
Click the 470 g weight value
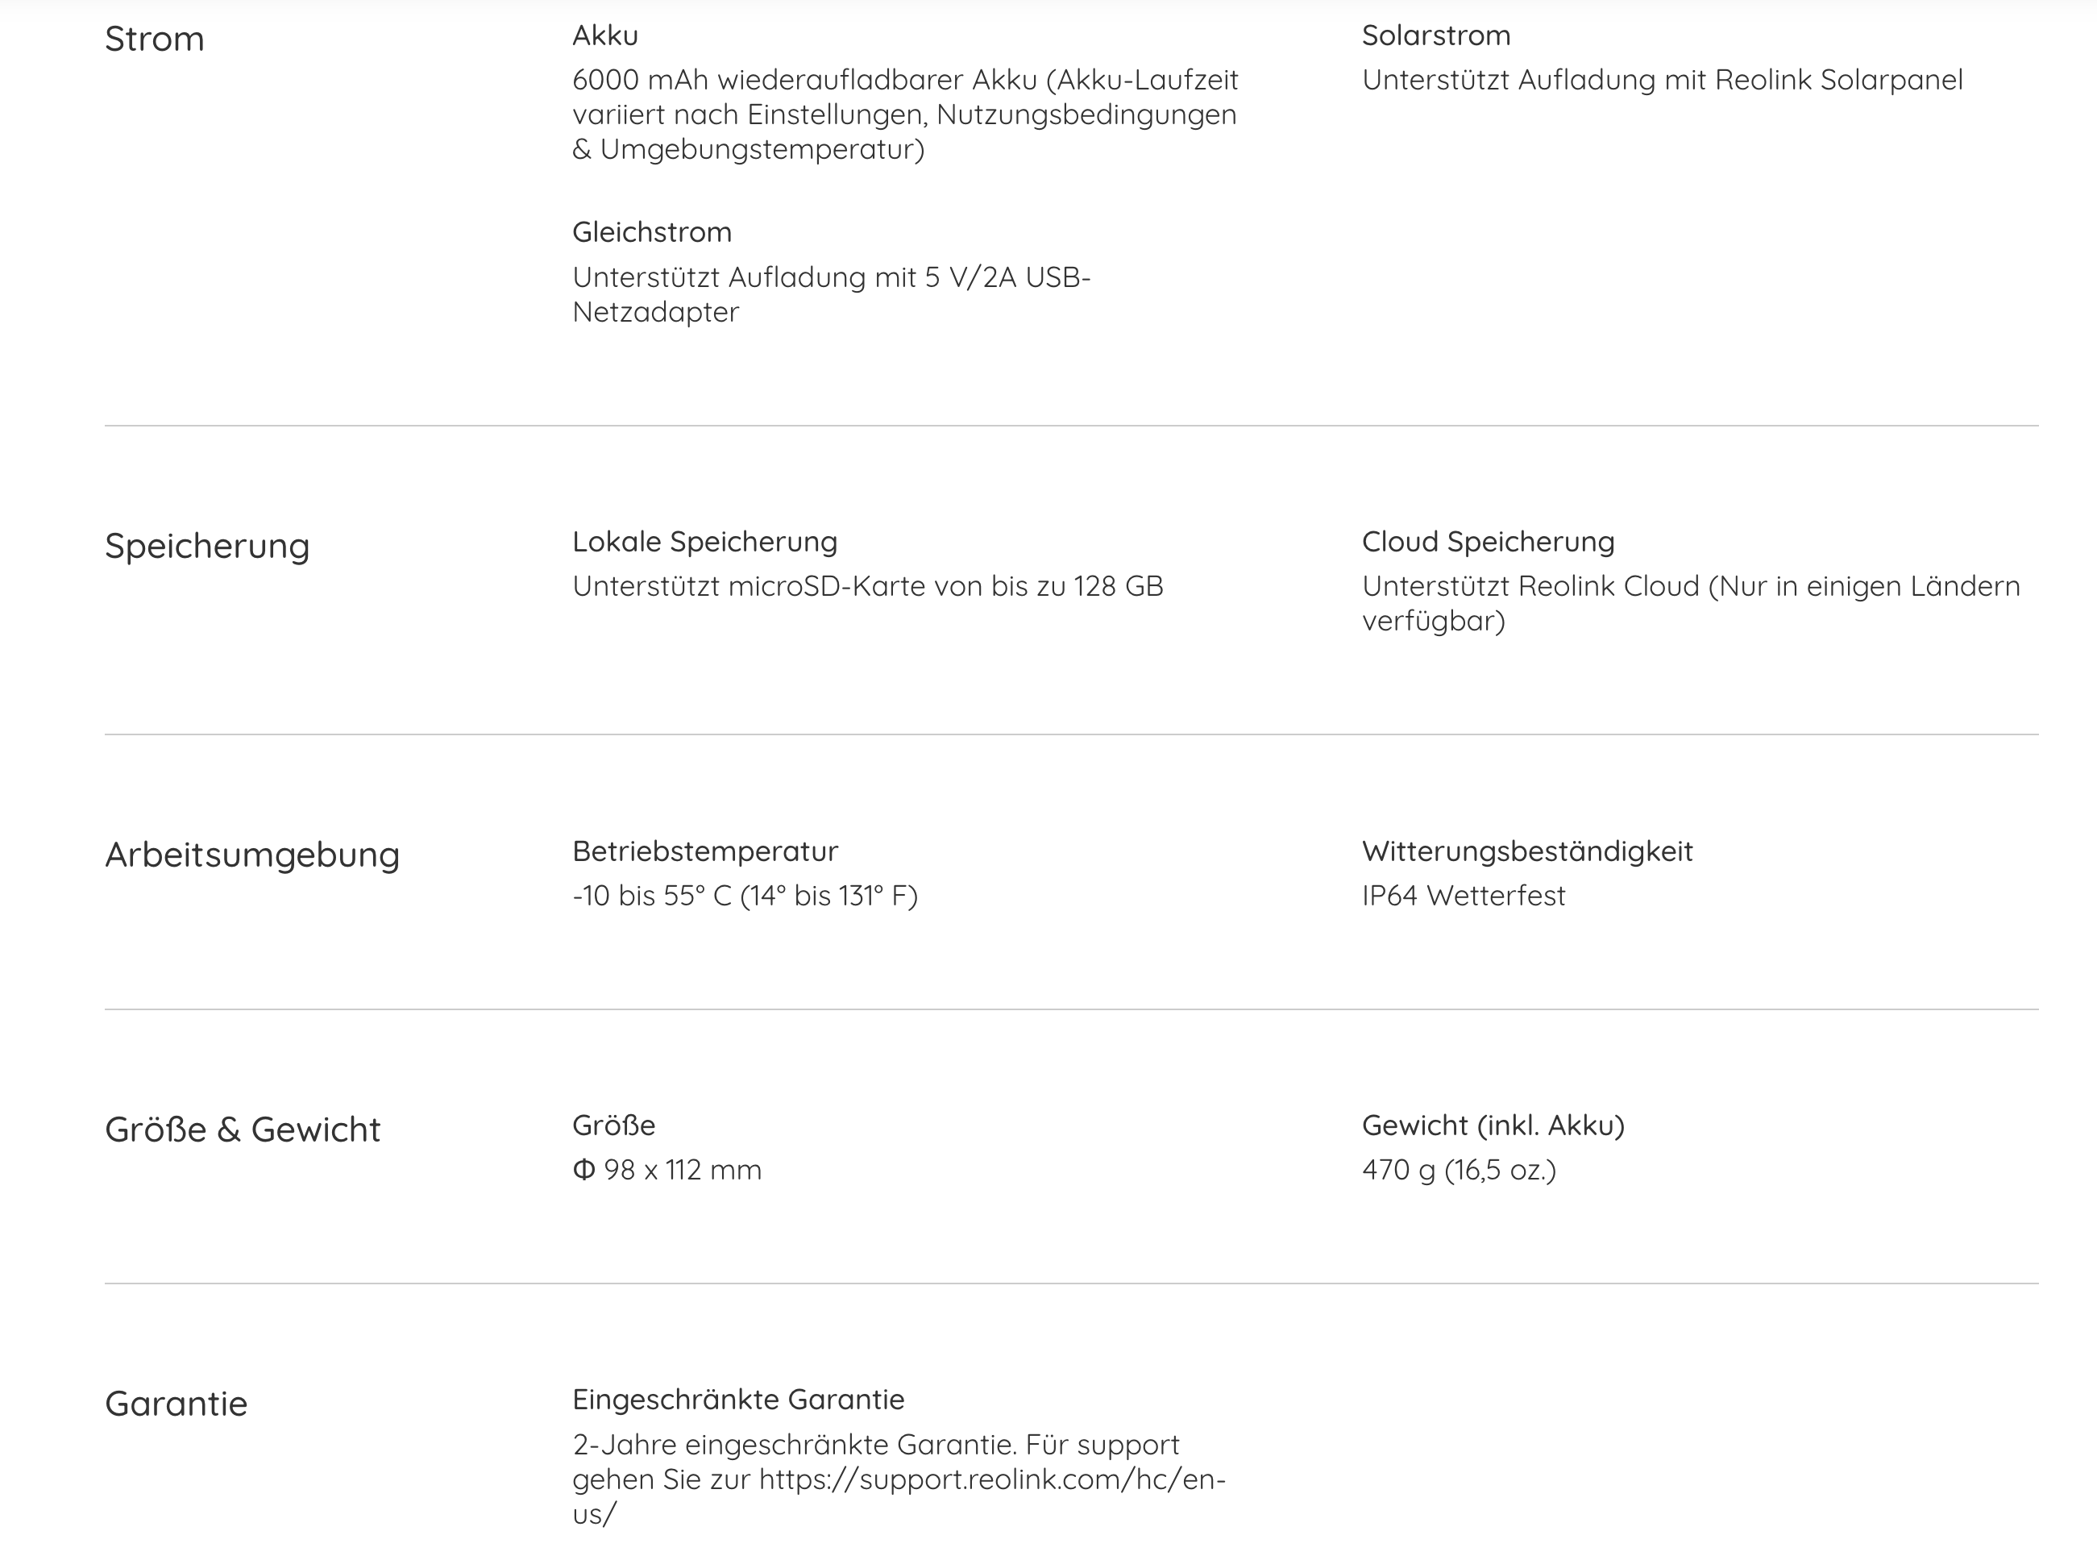pyautogui.click(x=1459, y=1170)
